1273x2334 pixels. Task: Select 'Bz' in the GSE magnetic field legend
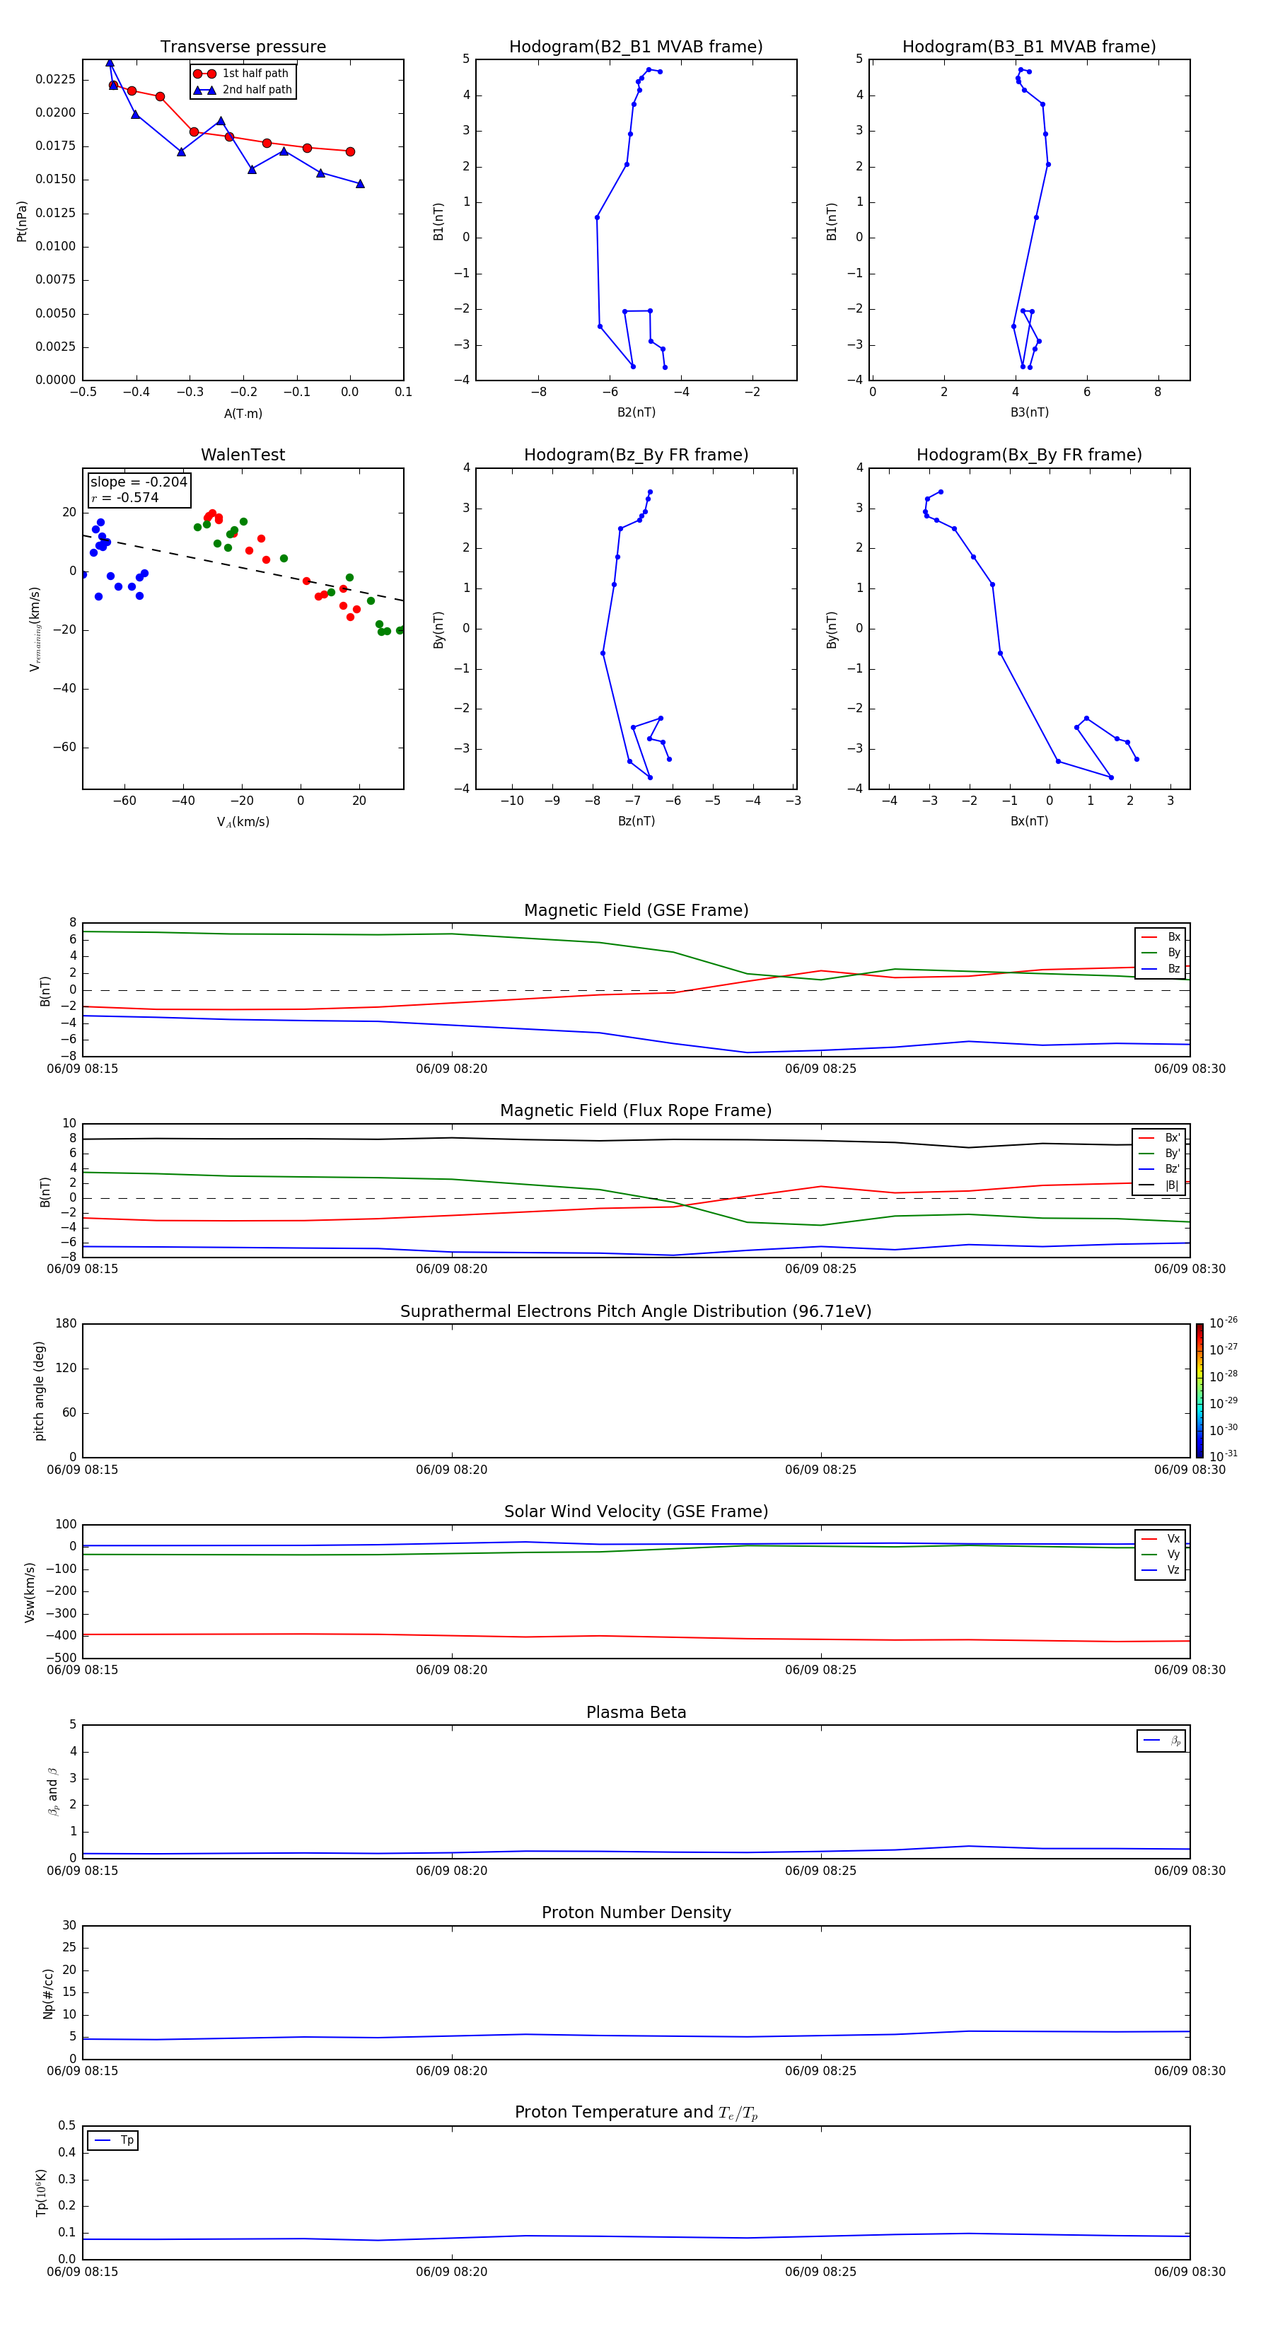(1161, 968)
